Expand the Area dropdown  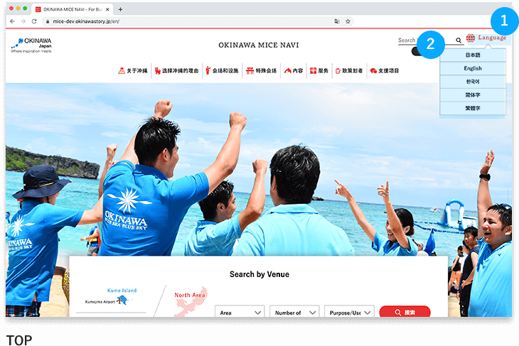(x=239, y=313)
